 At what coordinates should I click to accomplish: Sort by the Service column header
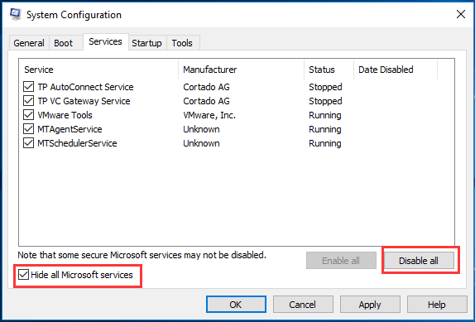(98, 70)
